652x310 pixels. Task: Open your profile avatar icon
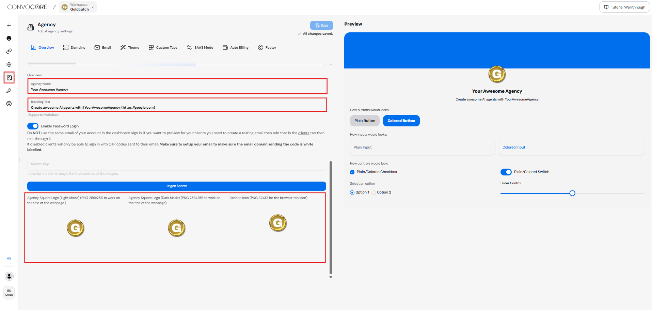click(x=9, y=276)
